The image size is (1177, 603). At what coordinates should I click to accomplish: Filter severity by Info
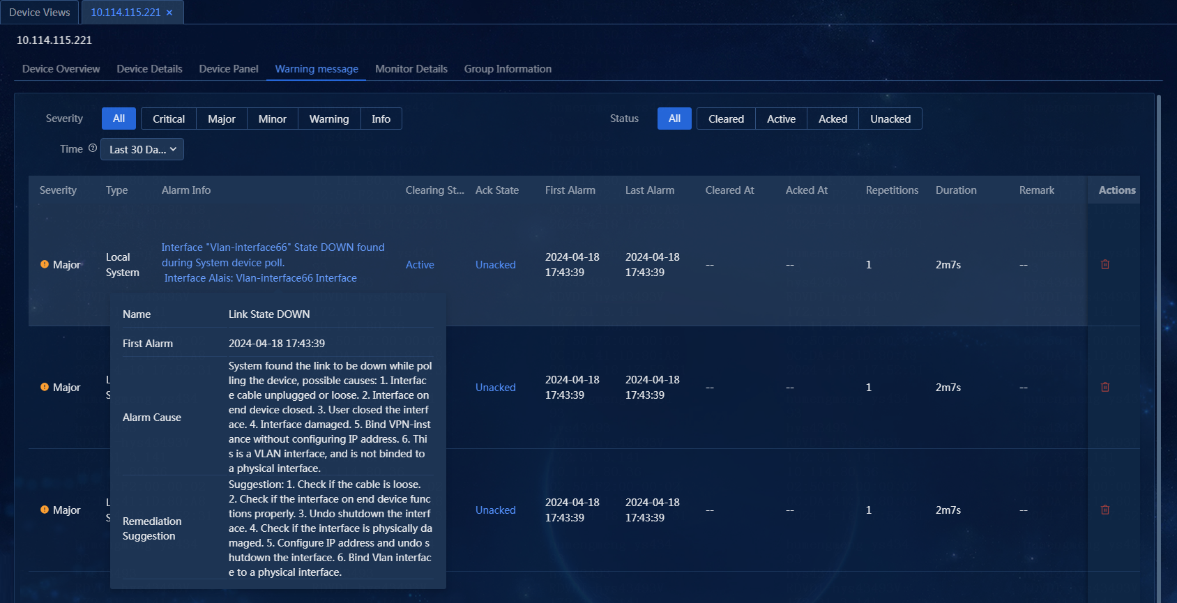381,119
